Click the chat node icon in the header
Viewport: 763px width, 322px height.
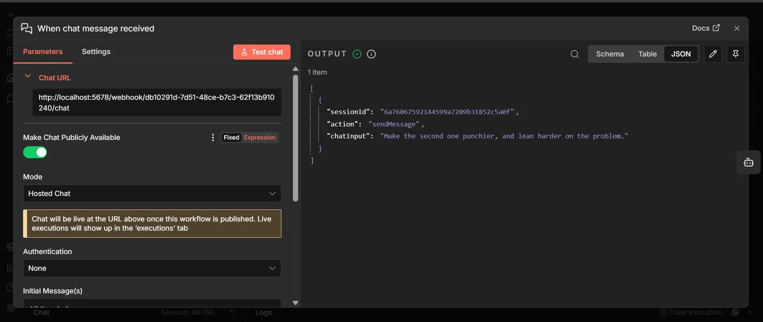[27, 29]
